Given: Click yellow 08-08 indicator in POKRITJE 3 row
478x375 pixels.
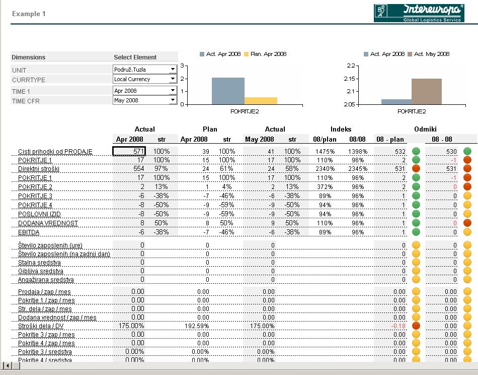Looking at the screenshot, I should point(467,196).
